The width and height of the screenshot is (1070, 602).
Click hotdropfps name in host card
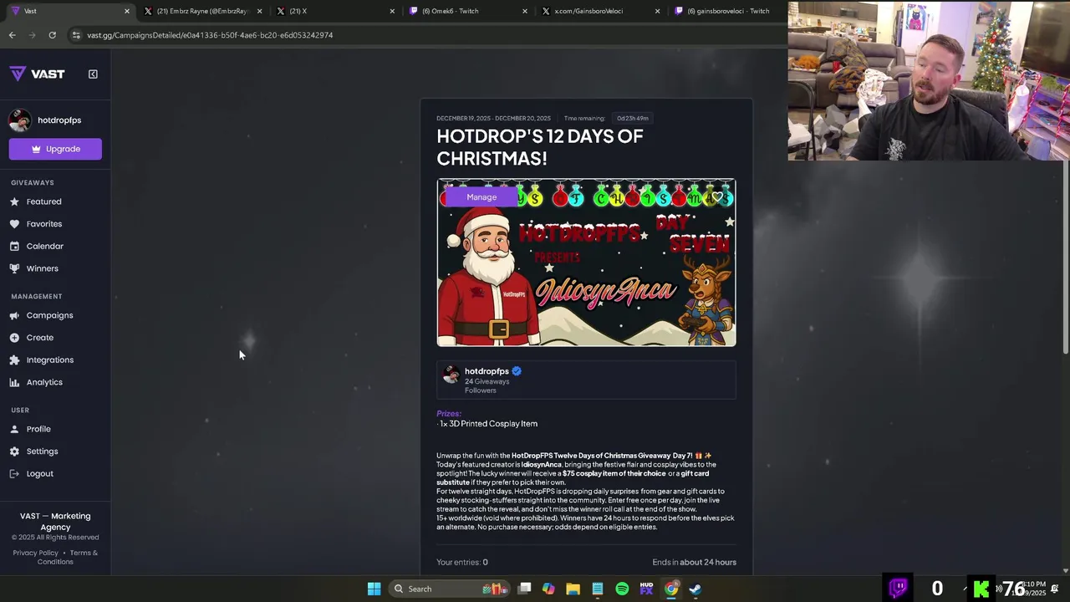pyautogui.click(x=487, y=371)
